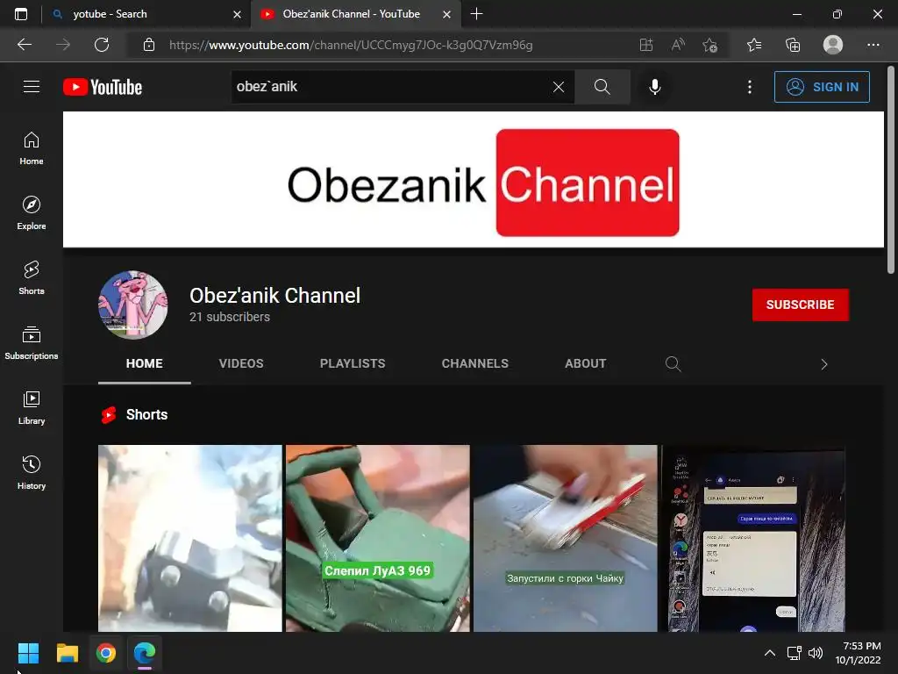Open Edge apps available icon in address bar
898x674 pixels.
click(x=646, y=45)
